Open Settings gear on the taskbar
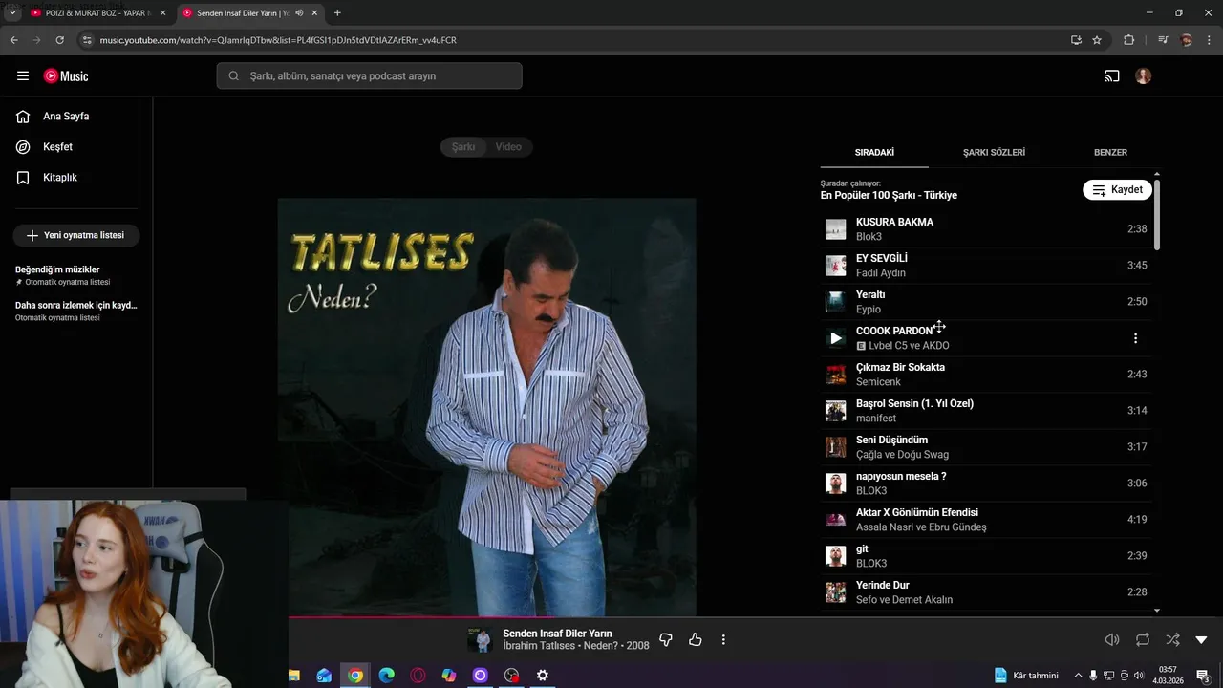 pyautogui.click(x=542, y=676)
